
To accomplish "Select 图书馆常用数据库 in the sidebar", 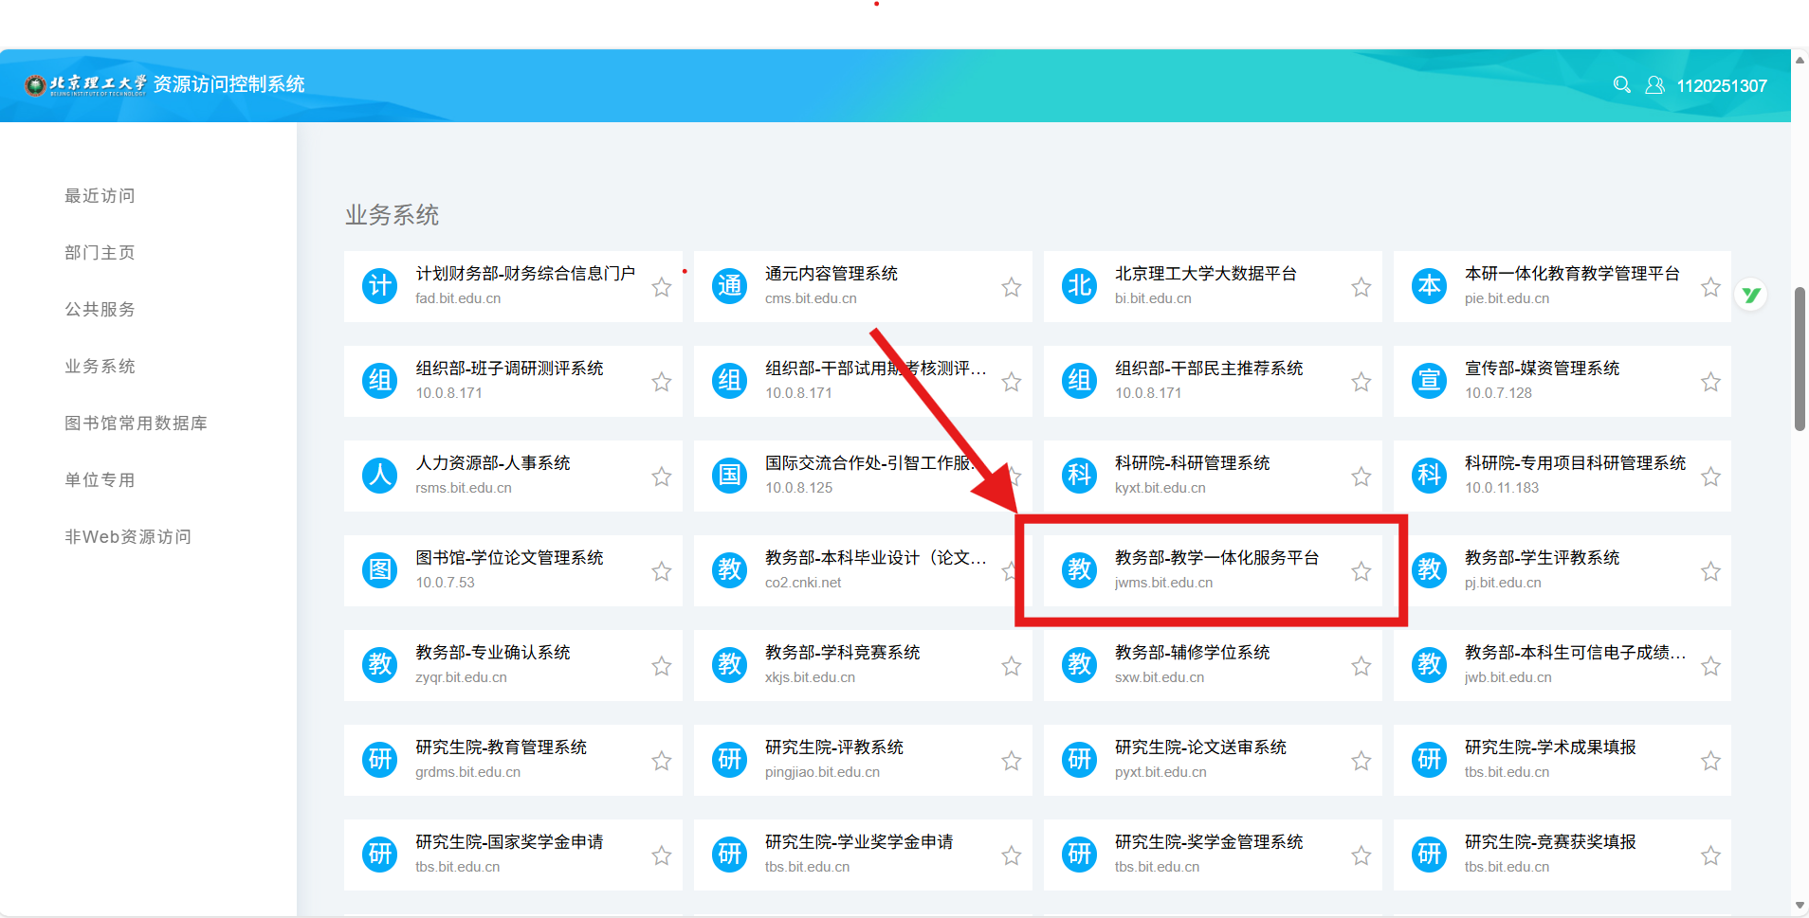I will coord(136,423).
